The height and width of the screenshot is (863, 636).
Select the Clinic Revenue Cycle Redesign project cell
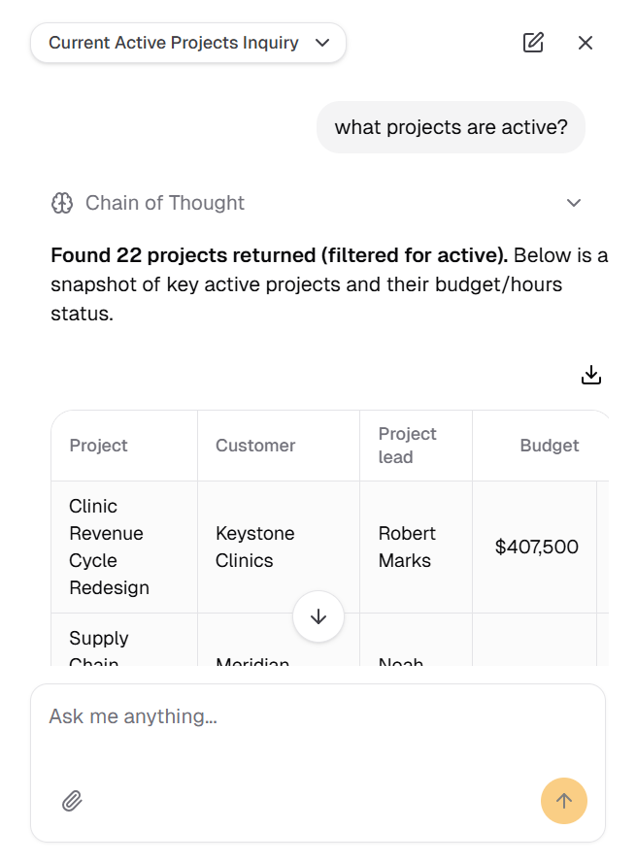[x=107, y=547]
